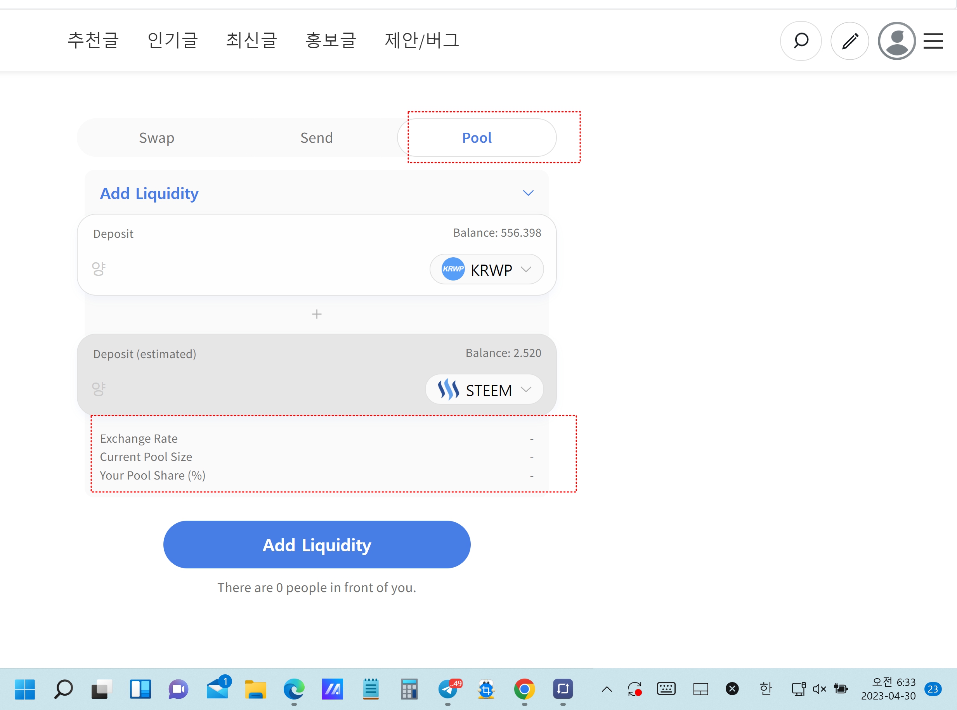Open the hamburger menu icon
Viewport: 957px width, 710px height.
coord(933,41)
